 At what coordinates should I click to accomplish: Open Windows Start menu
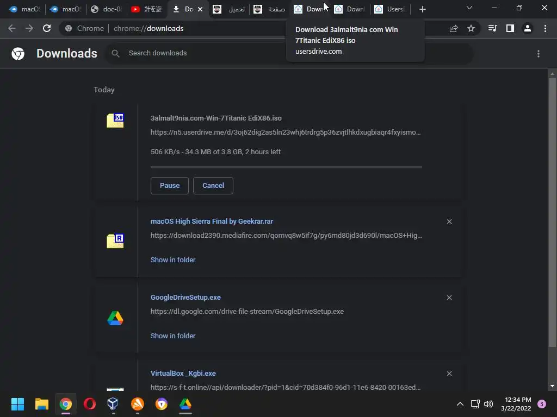coord(17,404)
